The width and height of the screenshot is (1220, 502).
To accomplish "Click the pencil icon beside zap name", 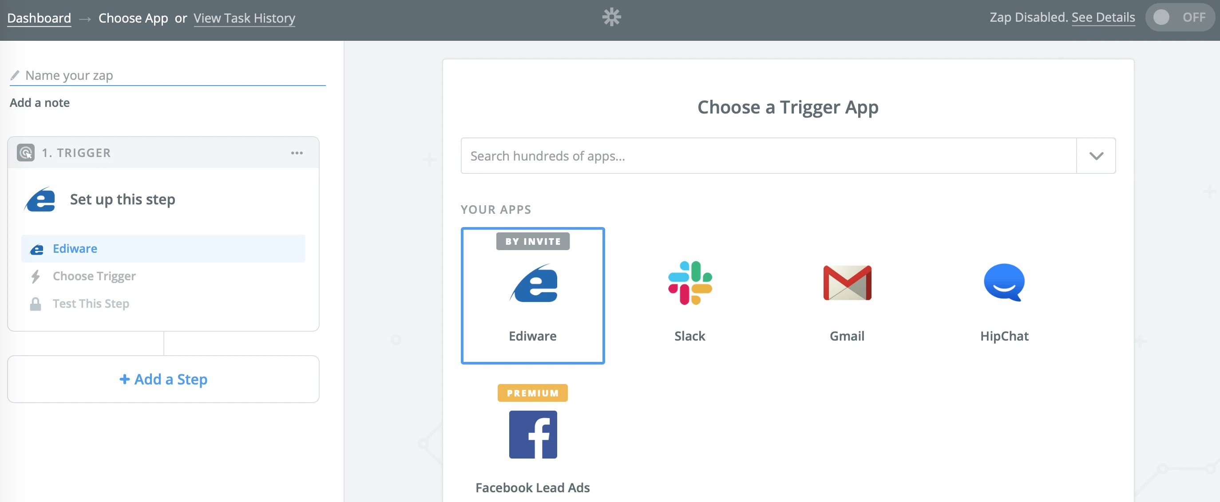I will pyautogui.click(x=15, y=75).
